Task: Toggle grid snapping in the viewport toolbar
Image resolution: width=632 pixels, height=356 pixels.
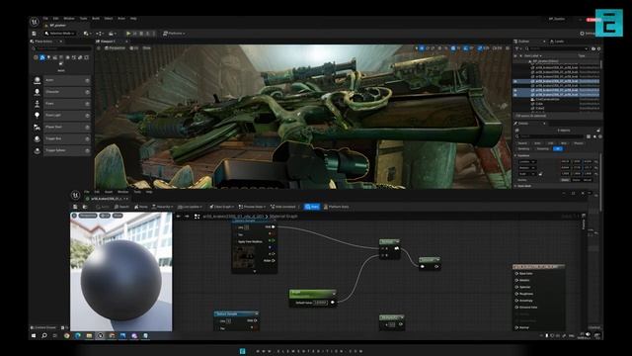Action: [453, 48]
